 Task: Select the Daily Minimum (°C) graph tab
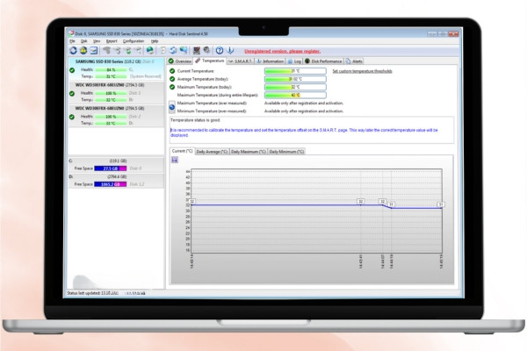point(286,152)
